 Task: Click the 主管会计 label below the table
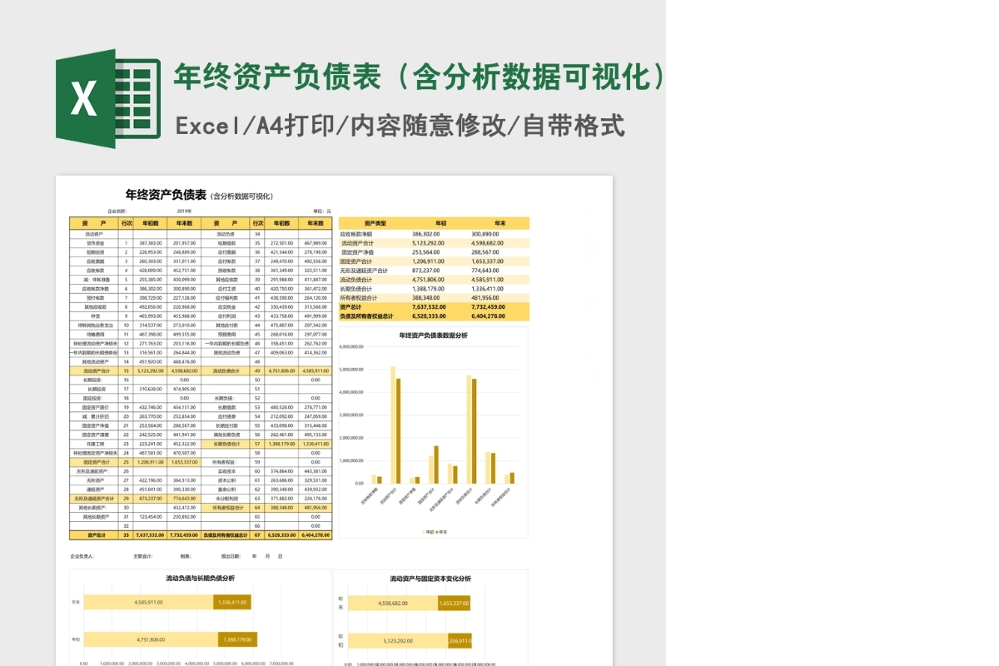pos(142,555)
